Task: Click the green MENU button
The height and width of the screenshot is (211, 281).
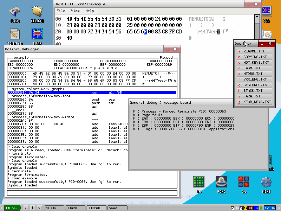Action: point(12,208)
